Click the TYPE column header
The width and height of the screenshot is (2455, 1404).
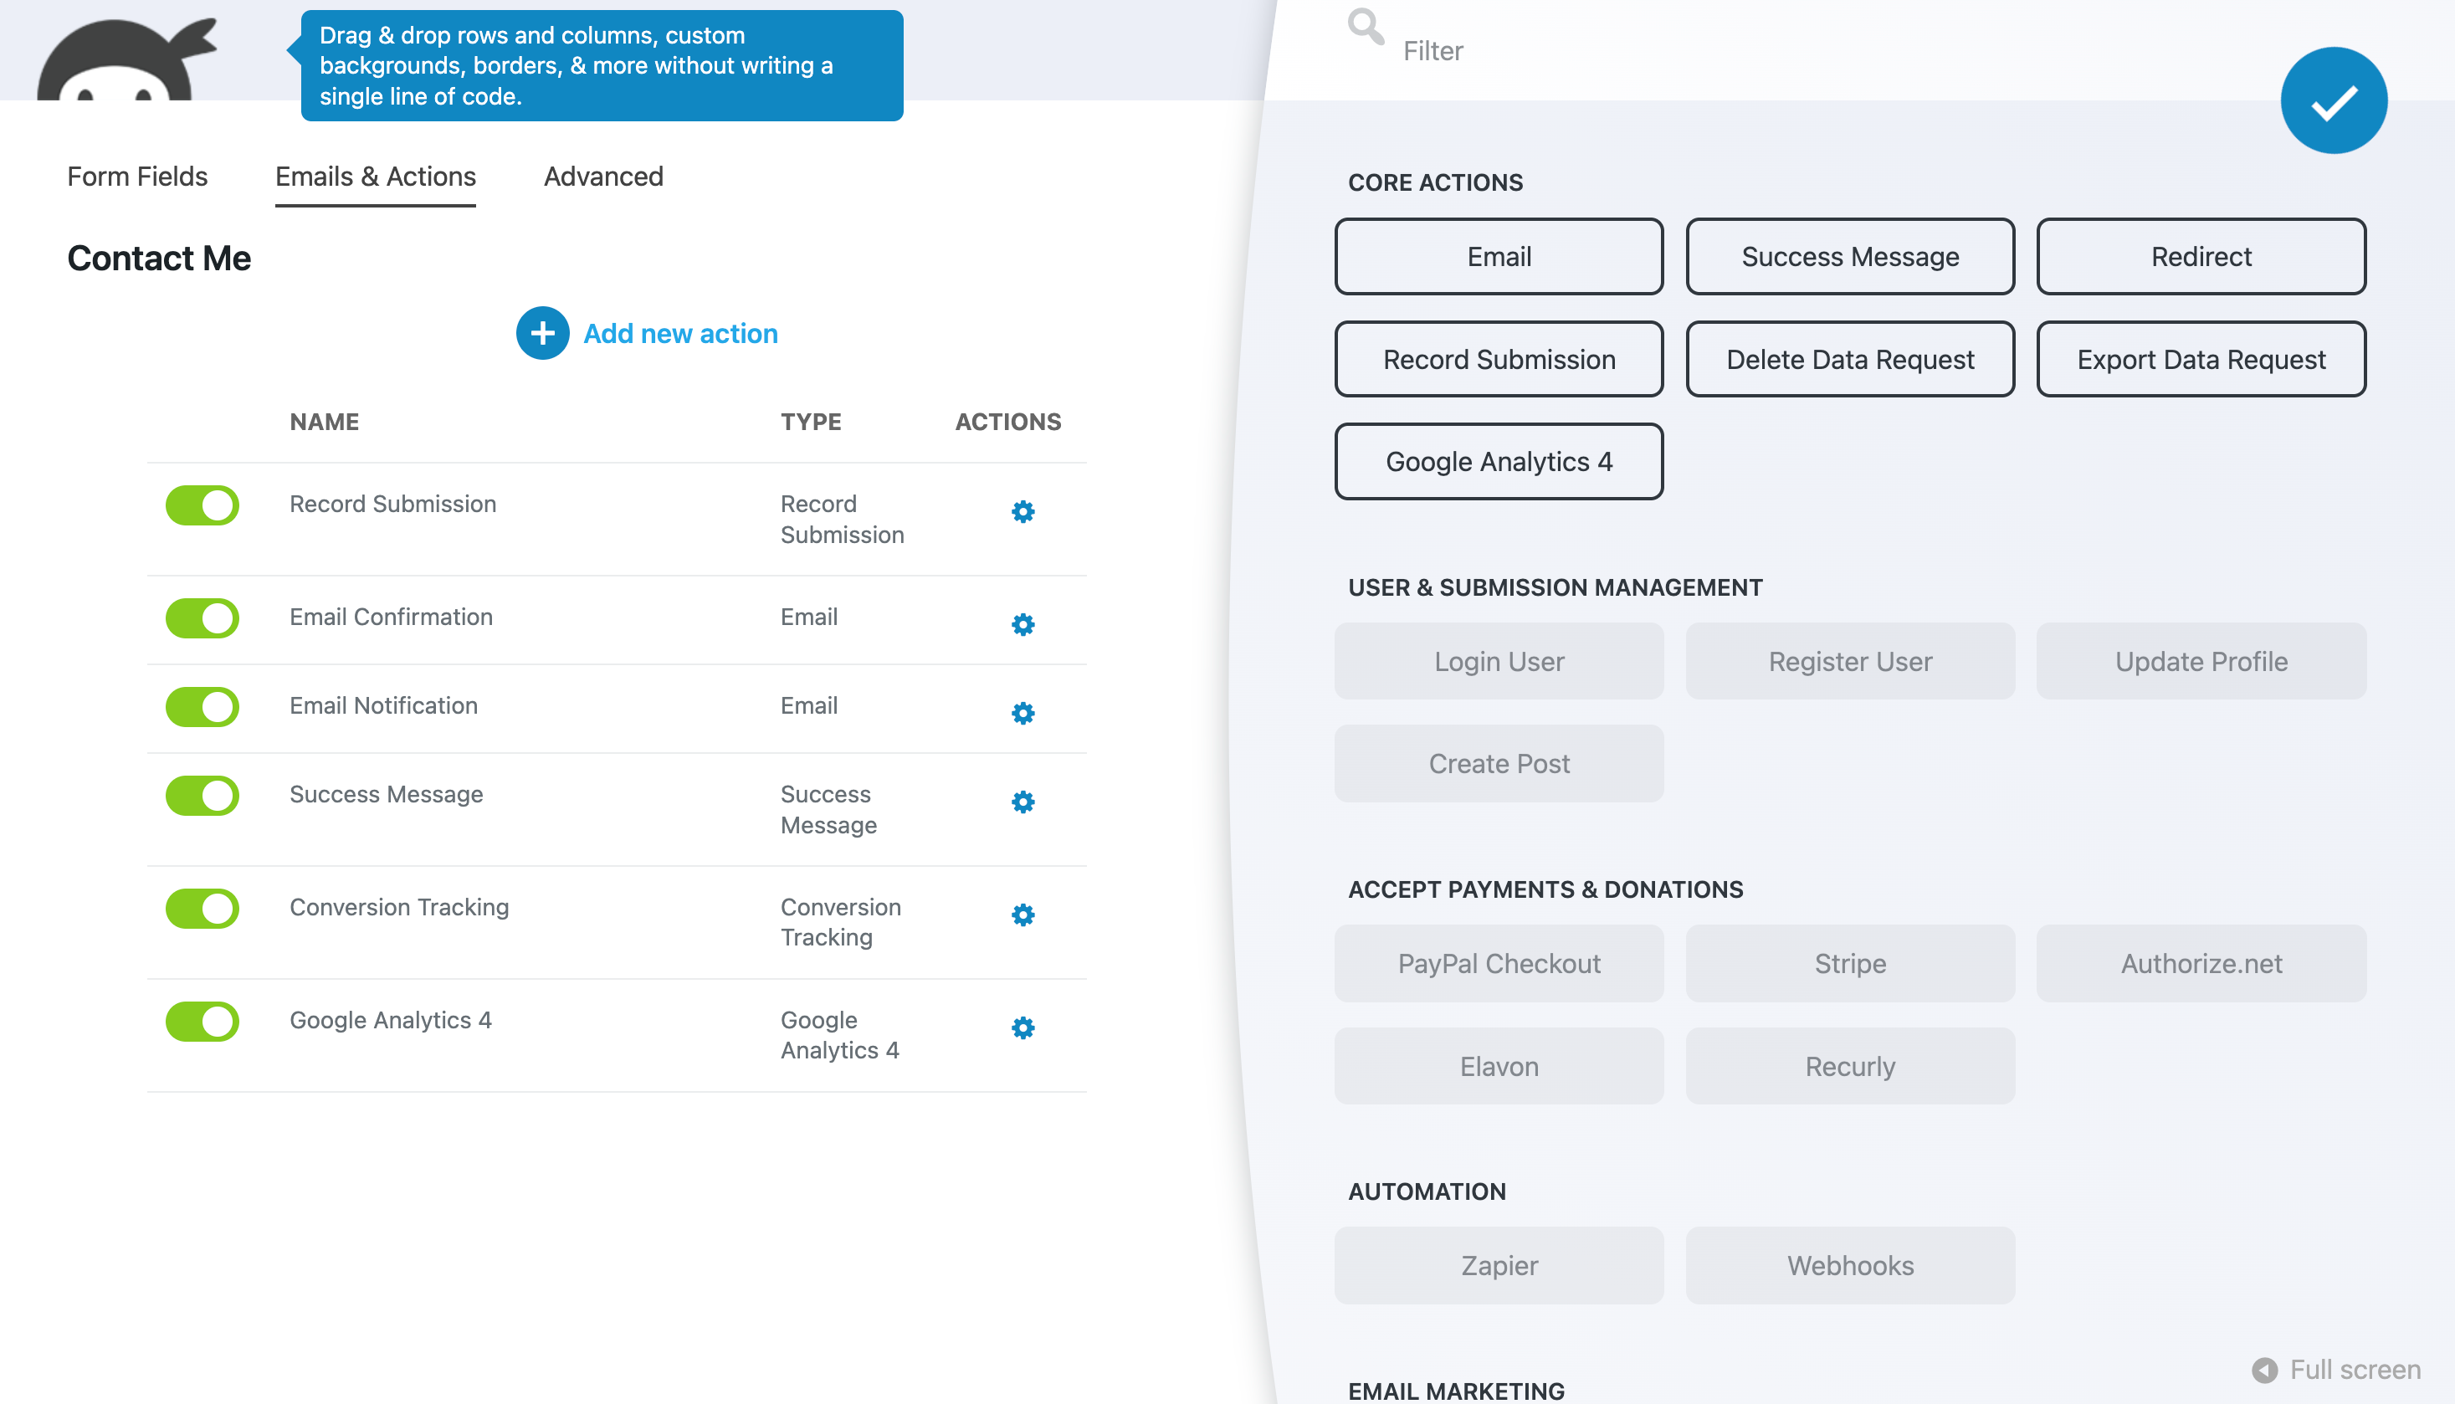click(811, 422)
